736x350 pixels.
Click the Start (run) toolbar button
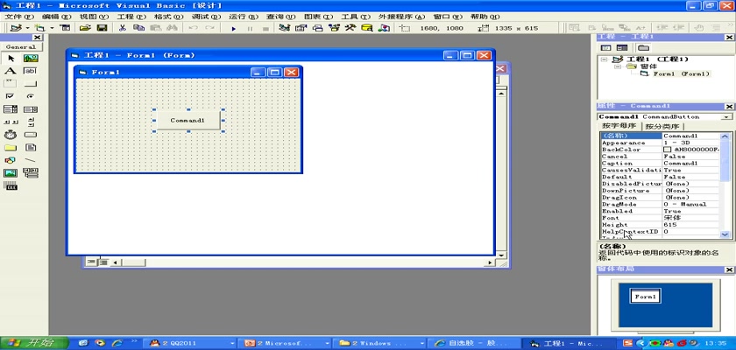click(x=234, y=28)
